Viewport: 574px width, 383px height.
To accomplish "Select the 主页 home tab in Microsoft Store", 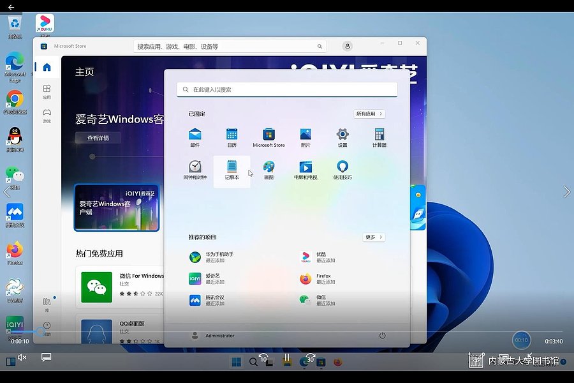I will [47, 67].
